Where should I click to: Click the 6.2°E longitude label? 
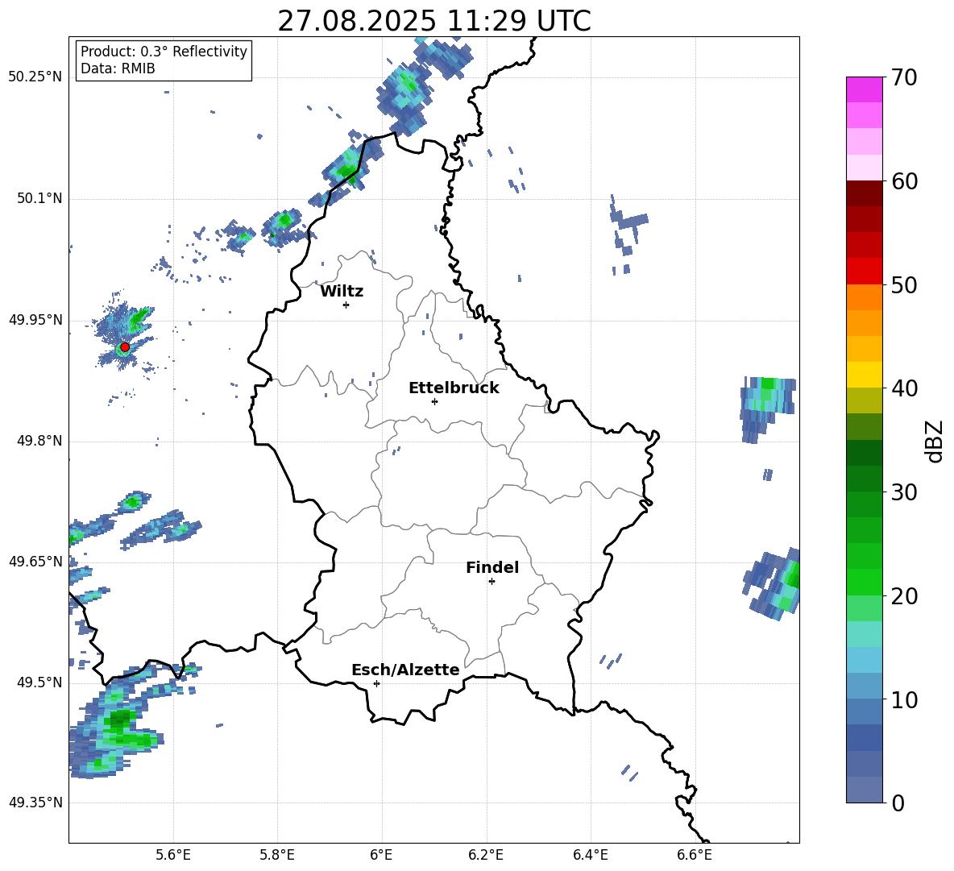coord(486,855)
